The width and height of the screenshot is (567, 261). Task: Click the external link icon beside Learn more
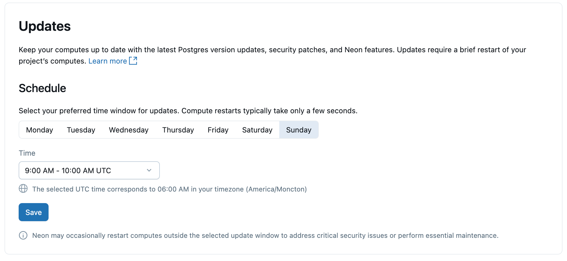click(x=133, y=60)
